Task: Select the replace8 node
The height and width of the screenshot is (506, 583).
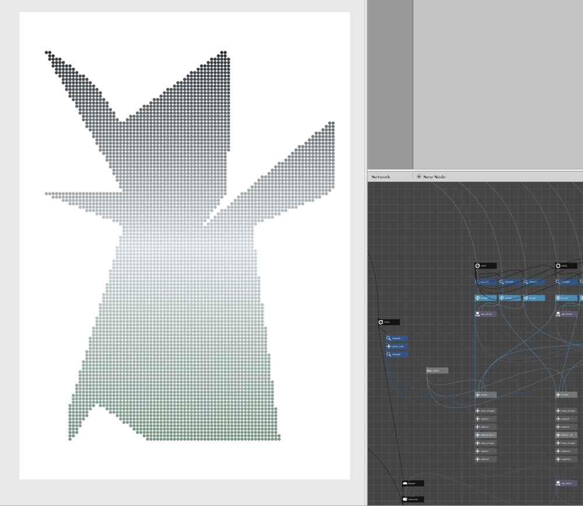Action: point(486,459)
